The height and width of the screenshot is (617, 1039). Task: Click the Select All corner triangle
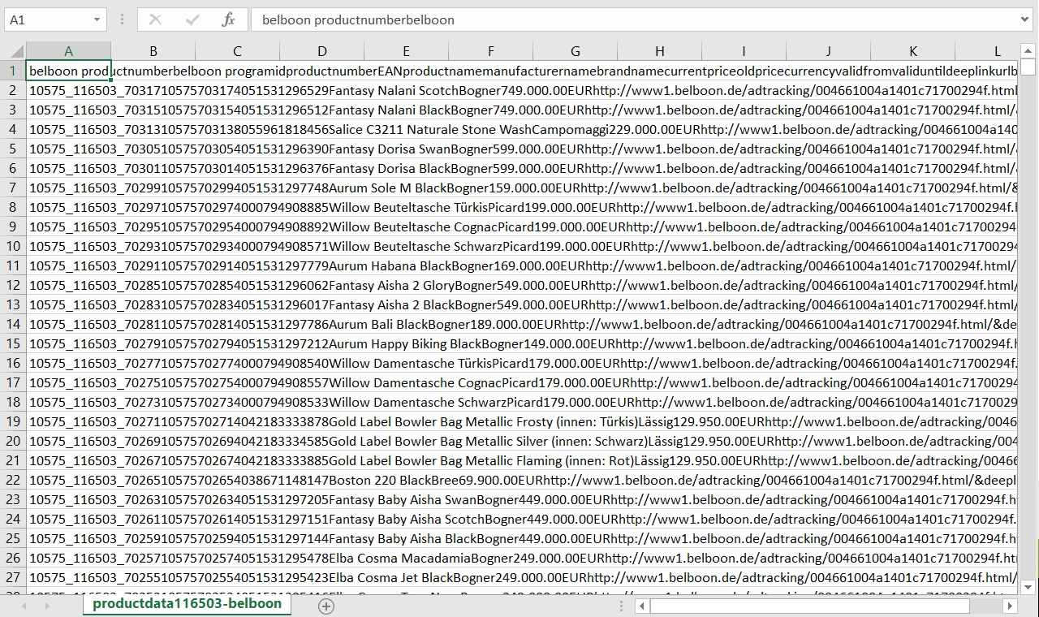click(15, 51)
